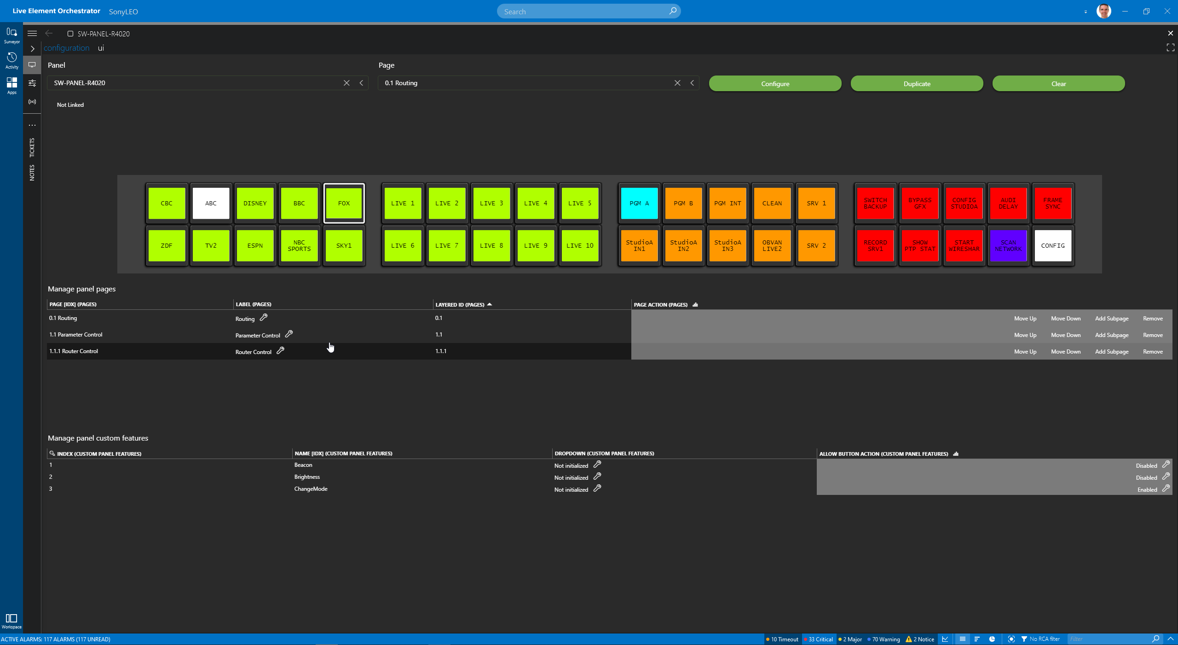Open the small dropdown arrow beside avatar

click(x=1086, y=12)
